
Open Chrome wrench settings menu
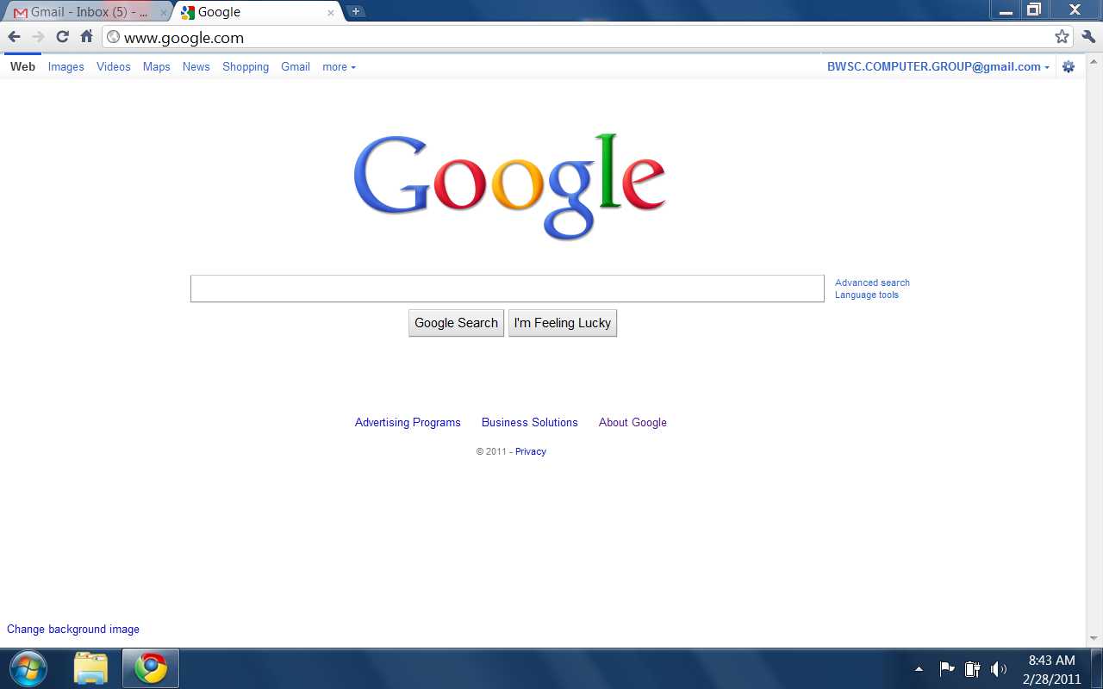pos(1087,37)
